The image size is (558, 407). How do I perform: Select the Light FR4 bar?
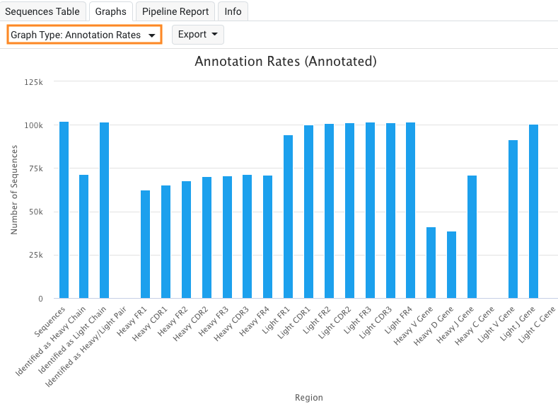click(411, 210)
